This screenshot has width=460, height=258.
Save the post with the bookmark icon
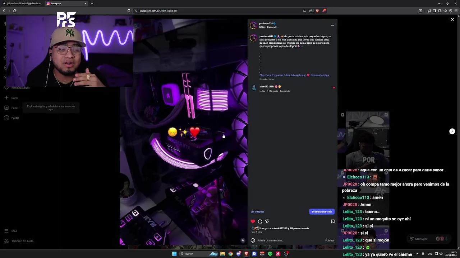click(x=333, y=221)
